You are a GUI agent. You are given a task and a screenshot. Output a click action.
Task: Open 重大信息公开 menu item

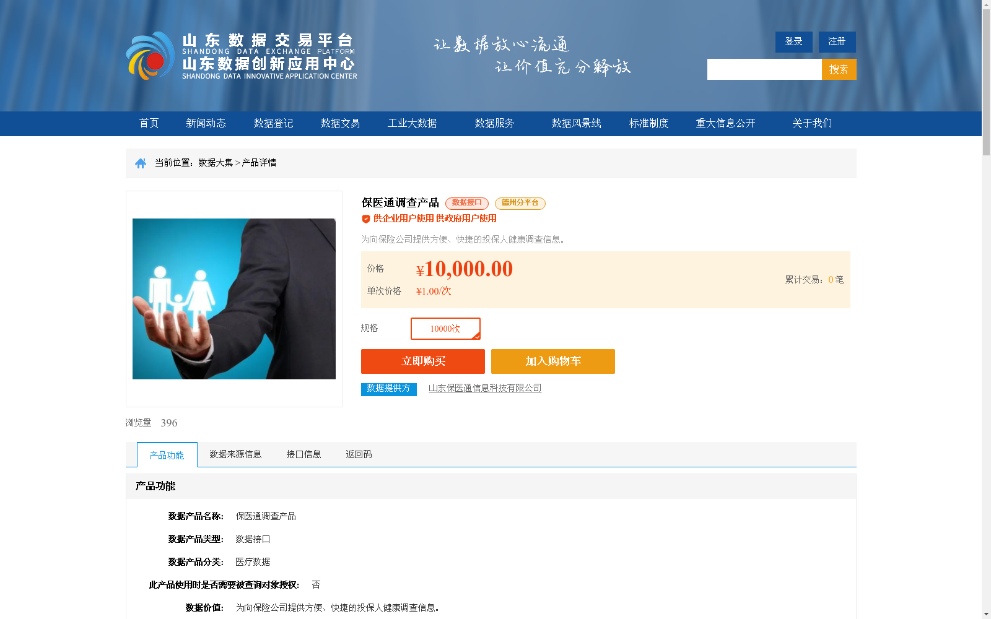click(725, 123)
